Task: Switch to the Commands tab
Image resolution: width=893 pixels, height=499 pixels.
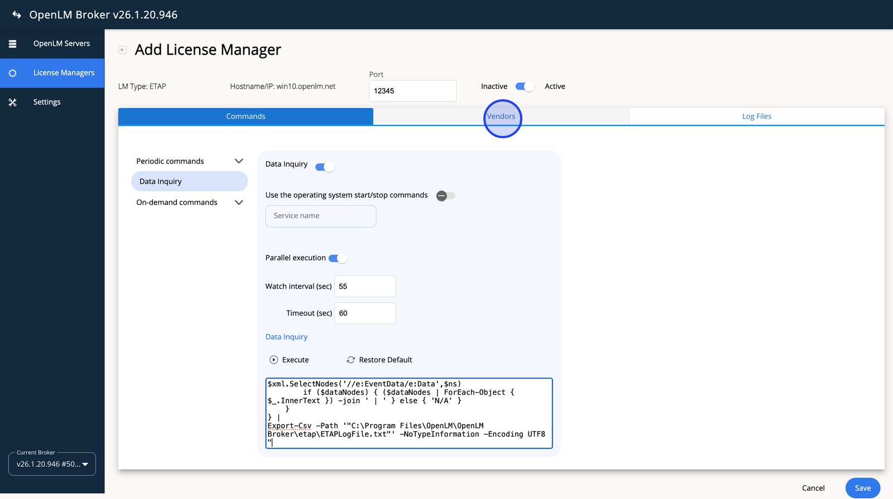Action: click(x=246, y=117)
